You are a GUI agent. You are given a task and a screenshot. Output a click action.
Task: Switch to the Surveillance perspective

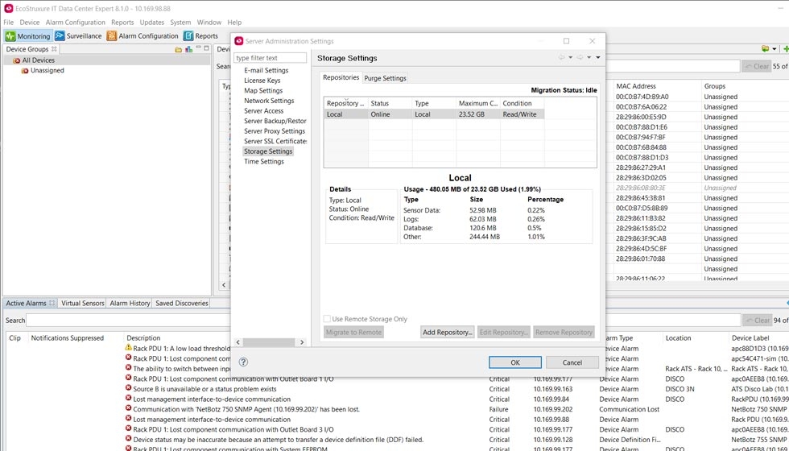pyautogui.click(x=78, y=36)
